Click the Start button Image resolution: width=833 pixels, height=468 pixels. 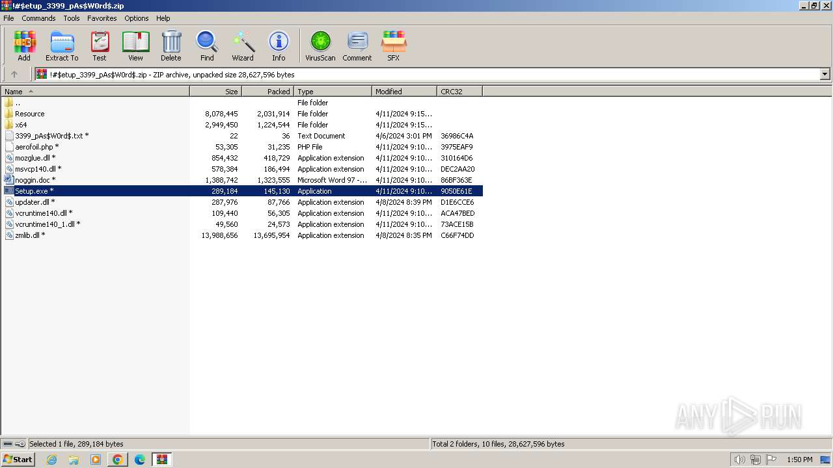[18, 460]
